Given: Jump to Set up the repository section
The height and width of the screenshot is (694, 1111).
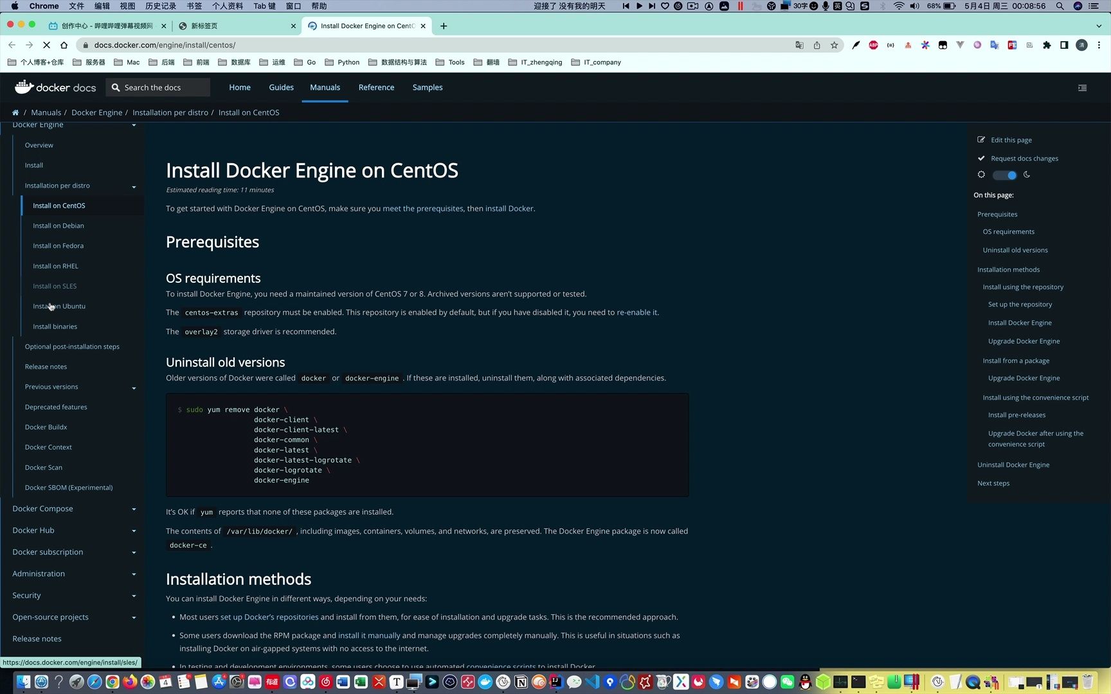Looking at the screenshot, I should click(x=1020, y=305).
